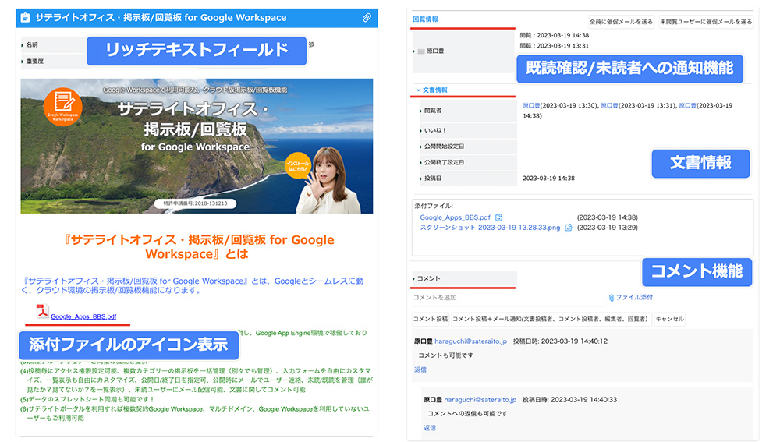Click 返信 under コメントへの返信も可能です
This screenshot has height=442, width=780.
430,428
